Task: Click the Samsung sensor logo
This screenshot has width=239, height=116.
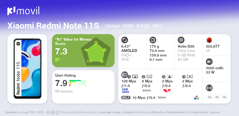Action: point(125,91)
